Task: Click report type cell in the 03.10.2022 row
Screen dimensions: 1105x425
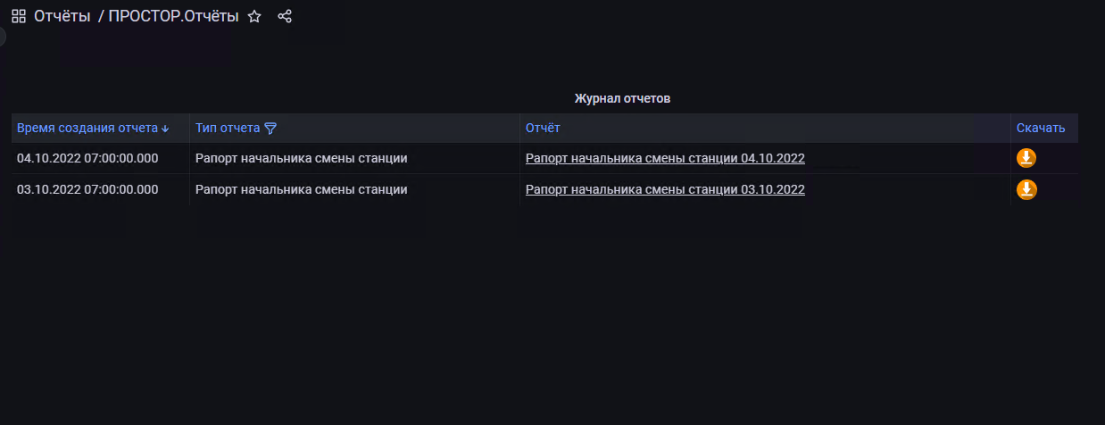Action: pos(301,189)
